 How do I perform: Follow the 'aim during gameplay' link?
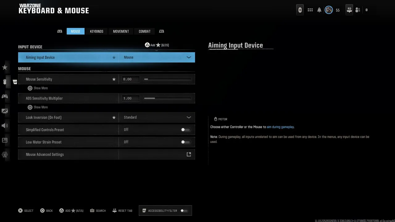(x=280, y=127)
